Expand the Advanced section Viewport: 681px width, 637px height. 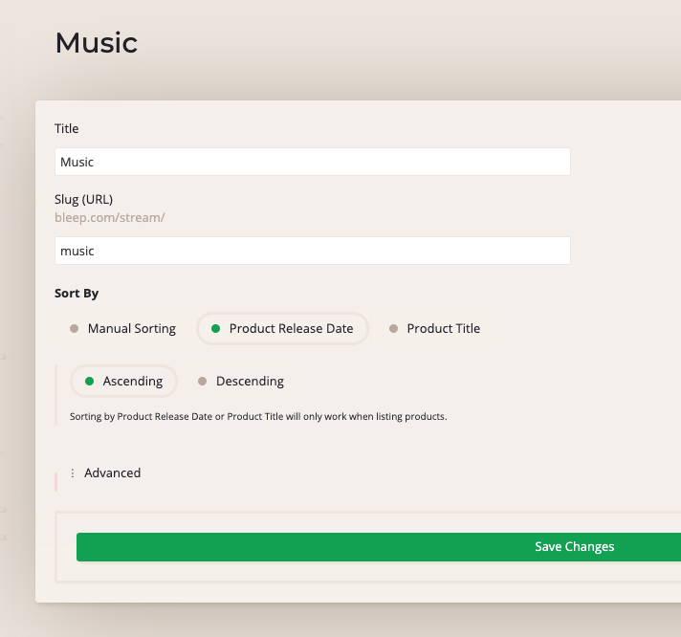click(x=112, y=473)
